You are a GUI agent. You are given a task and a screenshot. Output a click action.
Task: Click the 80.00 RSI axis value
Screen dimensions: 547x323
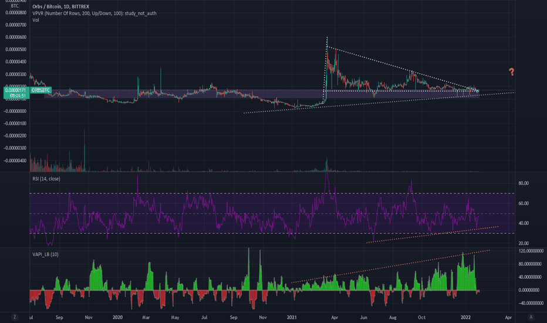click(524, 183)
